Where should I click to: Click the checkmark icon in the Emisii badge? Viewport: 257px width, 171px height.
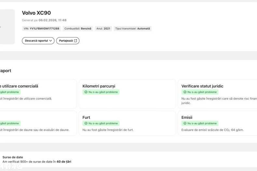[x=185, y=123]
